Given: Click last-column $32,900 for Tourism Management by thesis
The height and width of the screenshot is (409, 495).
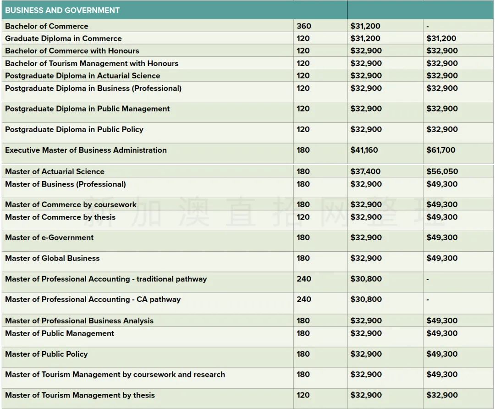Looking at the screenshot, I should click(442, 395).
